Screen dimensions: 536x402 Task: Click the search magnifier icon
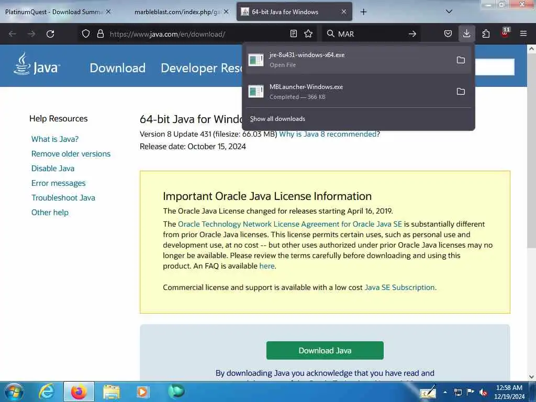click(x=331, y=33)
